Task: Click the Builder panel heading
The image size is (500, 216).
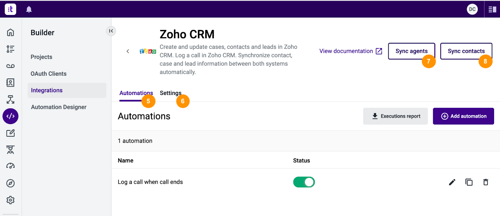Action: pos(42,33)
